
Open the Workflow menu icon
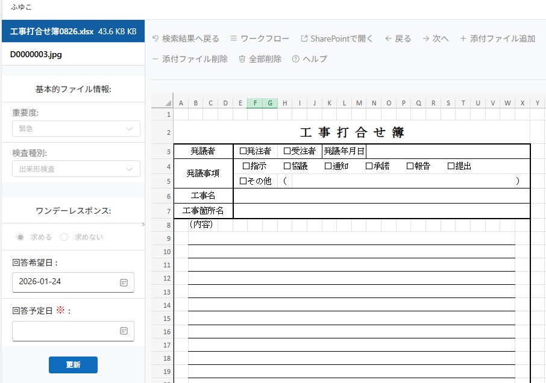point(234,39)
